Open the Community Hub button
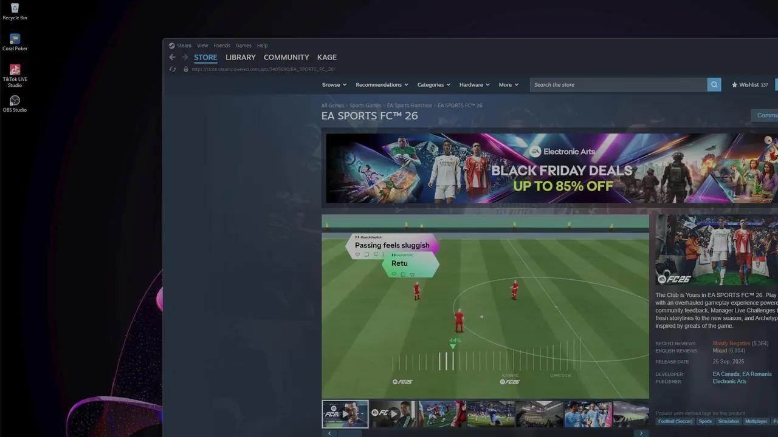This screenshot has width=778, height=437. pos(765,115)
